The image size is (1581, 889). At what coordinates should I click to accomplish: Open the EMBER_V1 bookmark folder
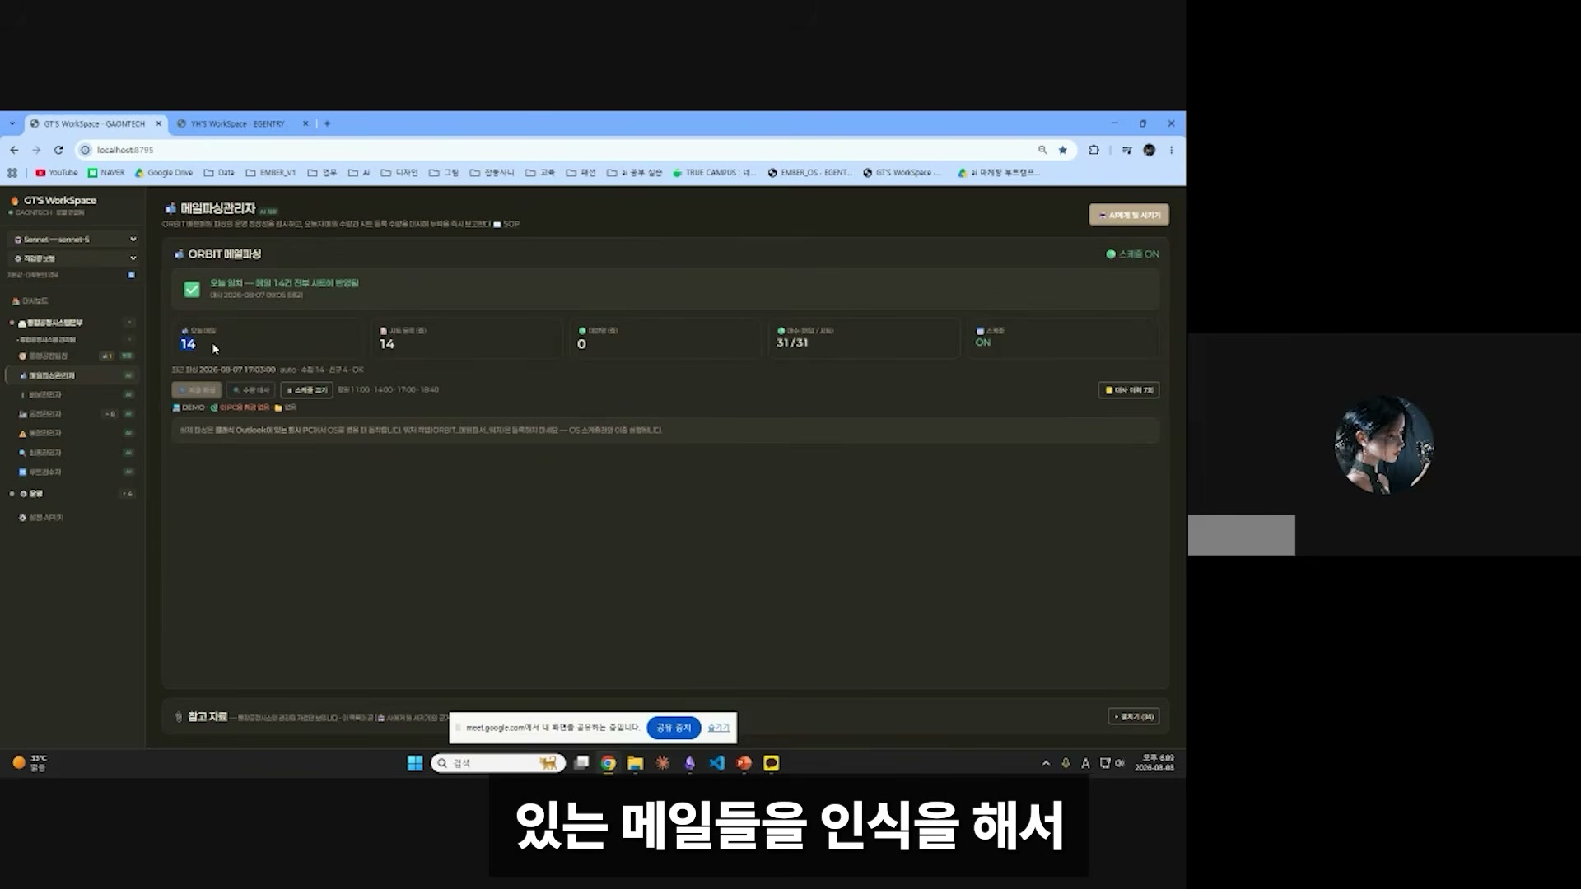click(271, 173)
